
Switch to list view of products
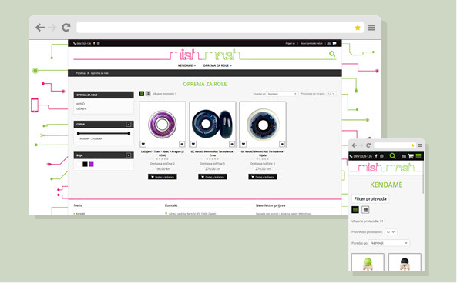pyautogui.click(x=148, y=93)
